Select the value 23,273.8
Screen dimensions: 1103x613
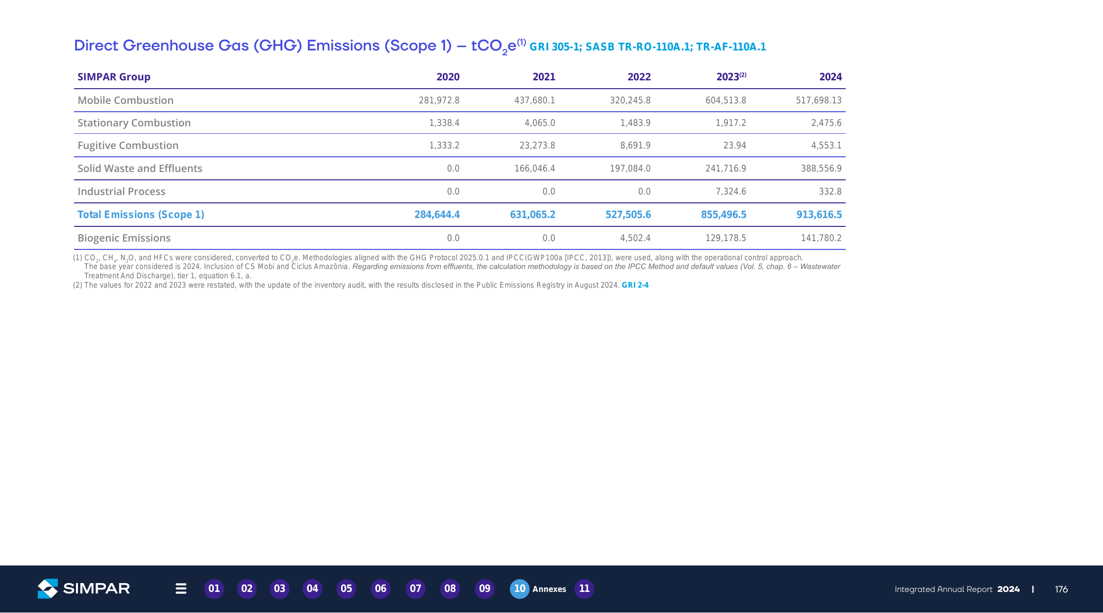(x=537, y=146)
